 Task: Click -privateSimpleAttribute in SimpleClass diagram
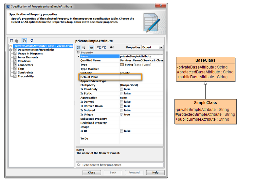coord(202,110)
